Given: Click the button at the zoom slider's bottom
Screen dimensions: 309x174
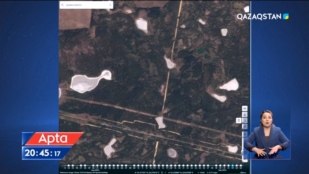Looking at the screenshot, I should pyautogui.click(x=245, y=161).
